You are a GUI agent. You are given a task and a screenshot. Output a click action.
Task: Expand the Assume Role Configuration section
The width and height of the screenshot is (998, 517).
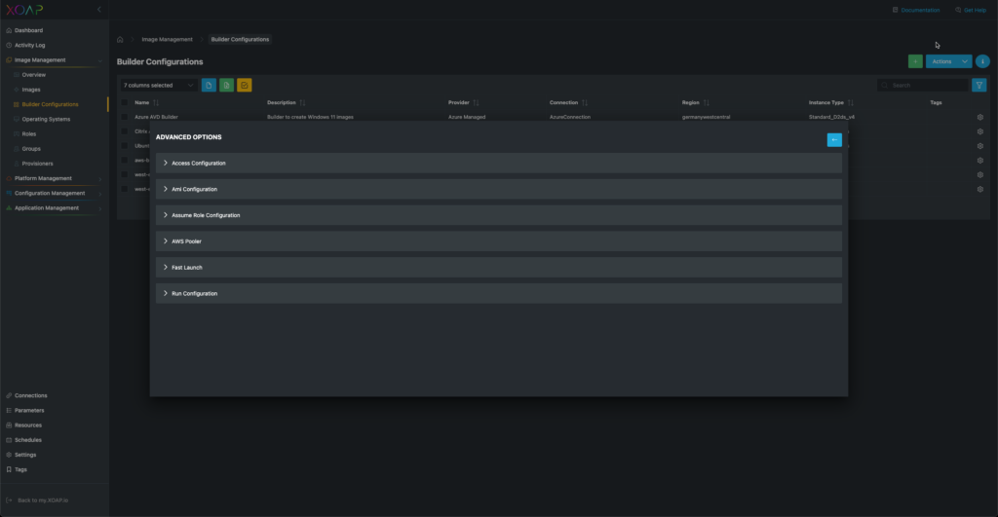[x=498, y=215]
